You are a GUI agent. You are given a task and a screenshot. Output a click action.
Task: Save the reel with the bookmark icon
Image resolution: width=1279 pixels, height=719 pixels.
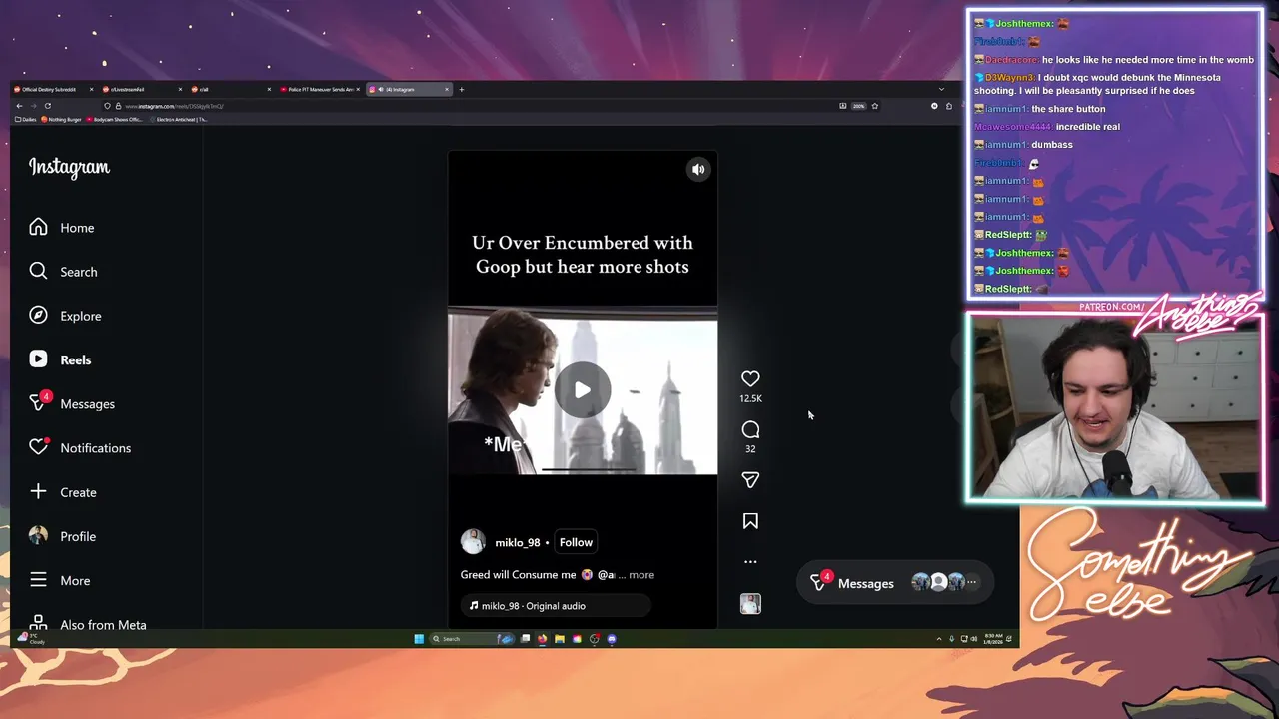pyautogui.click(x=750, y=521)
